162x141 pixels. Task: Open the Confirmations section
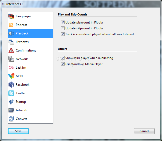tap(26, 50)
